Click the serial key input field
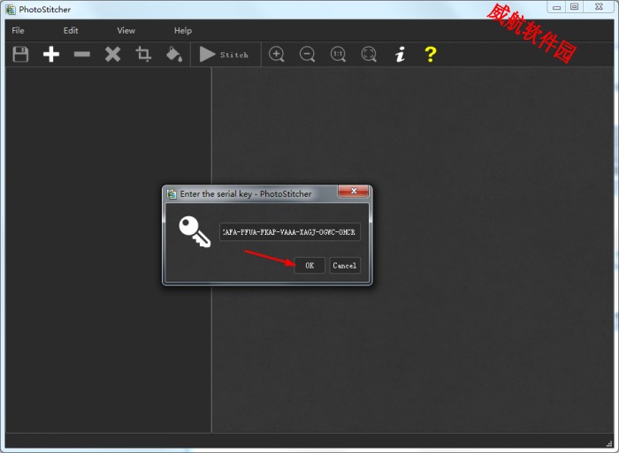Screen dimensions: 619x453 tap(290, 232)
